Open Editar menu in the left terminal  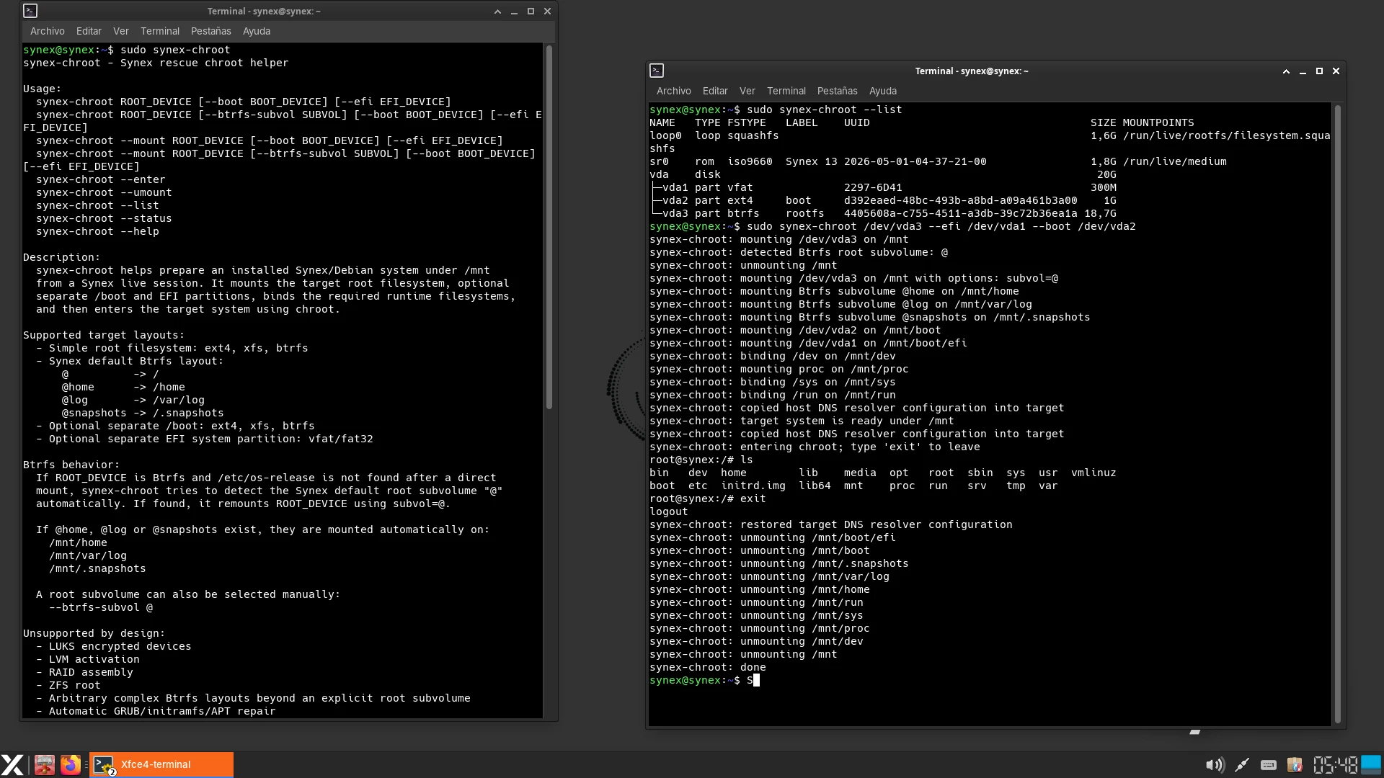pyautogui.click(x=89, y=31)
